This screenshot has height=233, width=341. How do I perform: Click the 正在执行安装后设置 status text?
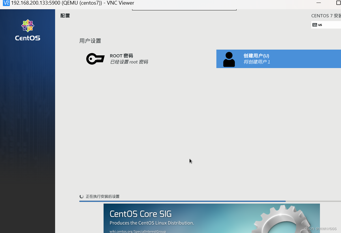point(102,196)
